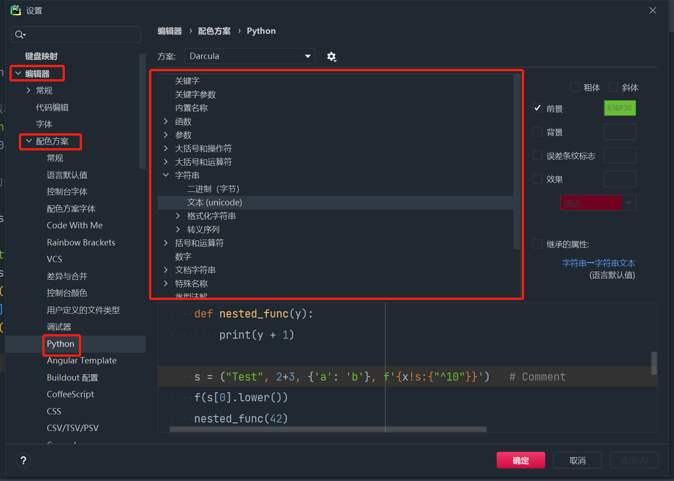Click the 应用(A) Apply button

[x=634, y=460]
